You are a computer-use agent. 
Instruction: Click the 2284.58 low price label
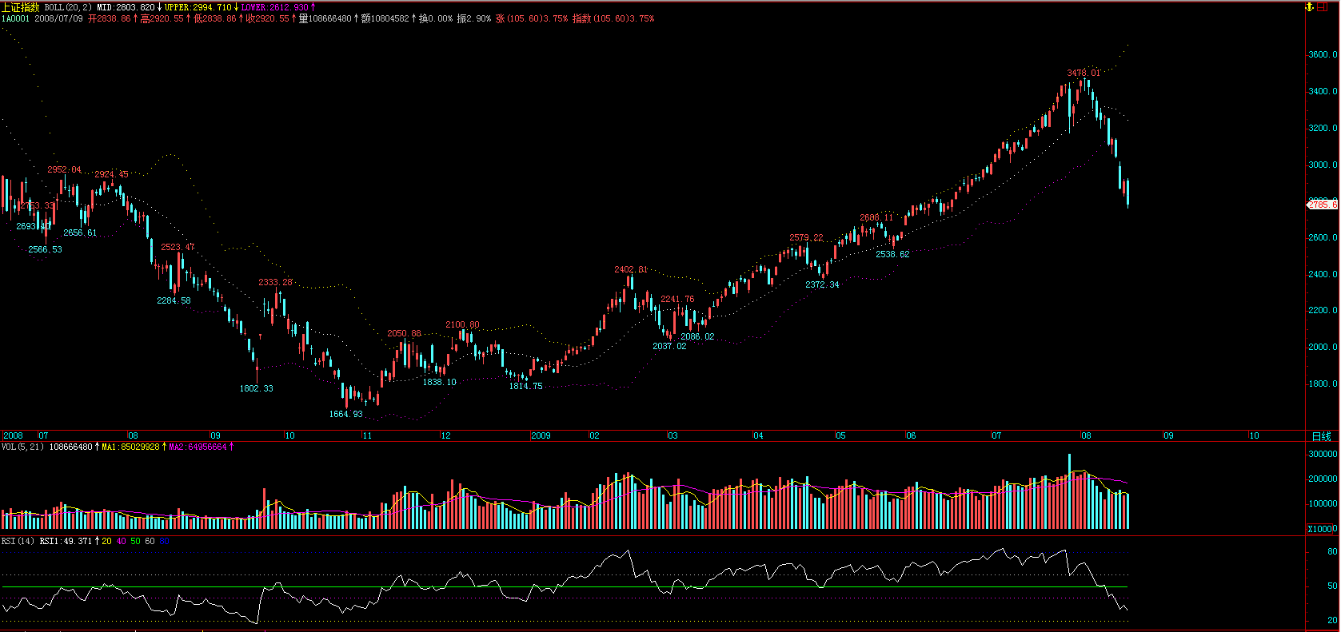point(174,301)
